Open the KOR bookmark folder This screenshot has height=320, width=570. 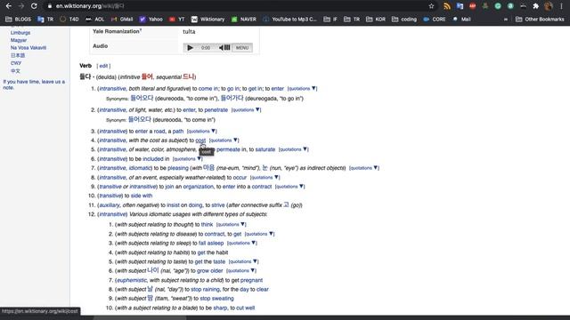pos(376,20)
